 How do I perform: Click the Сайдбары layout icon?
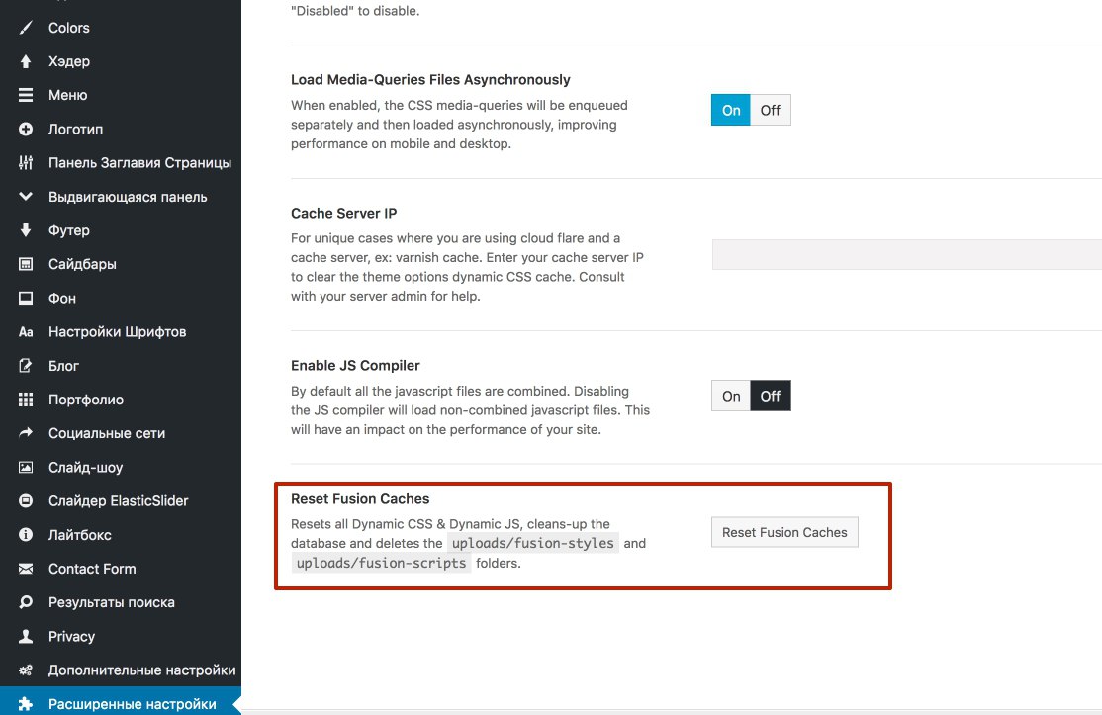point(26,264)
